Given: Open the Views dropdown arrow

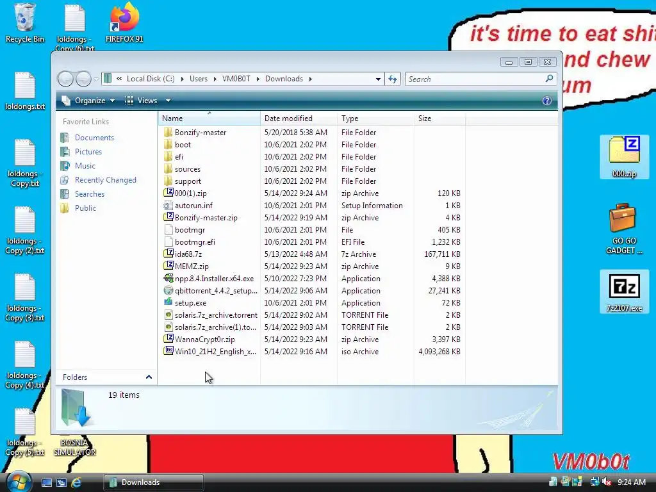Looking at the screenshot, I should (x=168, y=101).
